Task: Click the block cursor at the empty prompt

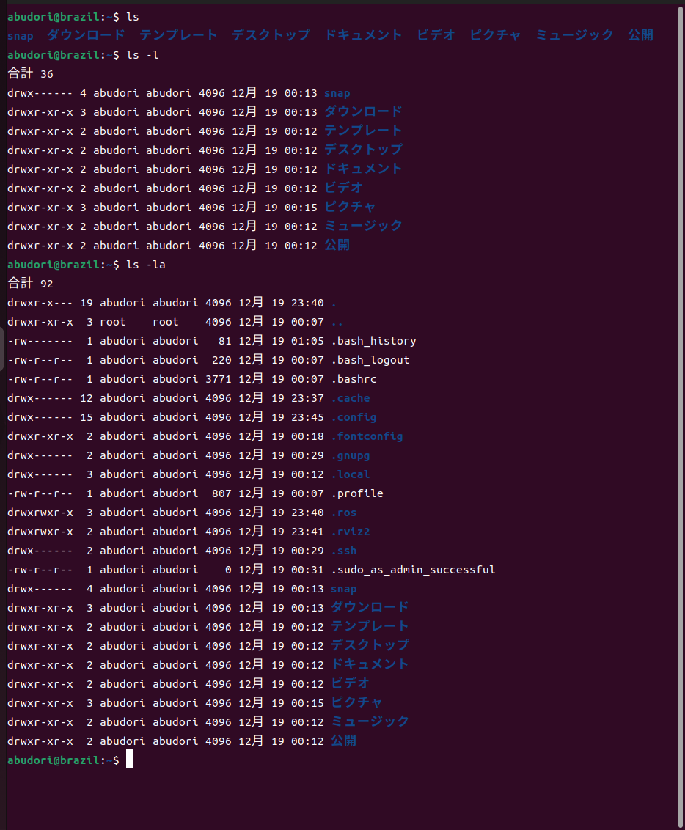Action: tap(129, 759)
